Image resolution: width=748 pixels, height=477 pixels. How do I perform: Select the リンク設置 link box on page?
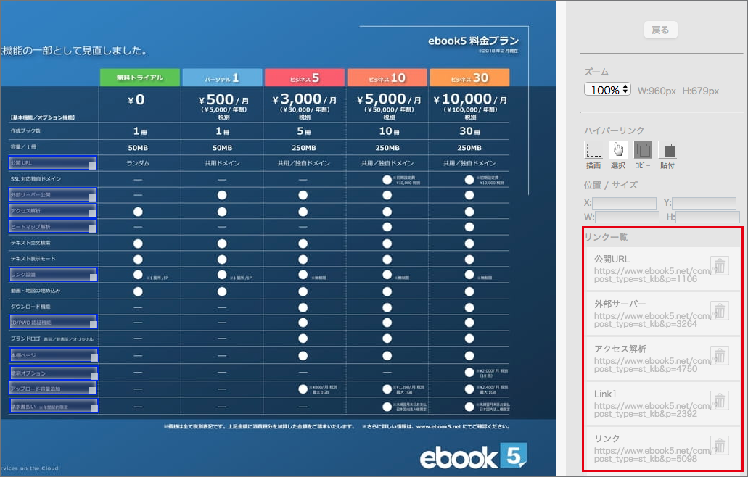click(x=54, y=275)
